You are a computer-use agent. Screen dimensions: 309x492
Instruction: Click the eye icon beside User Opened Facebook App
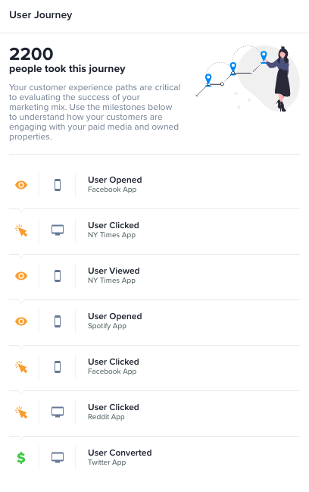[x=21, y=185]
